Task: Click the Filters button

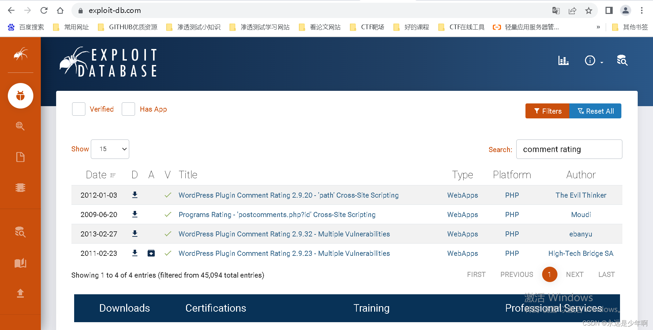Action: pos(547,111)
